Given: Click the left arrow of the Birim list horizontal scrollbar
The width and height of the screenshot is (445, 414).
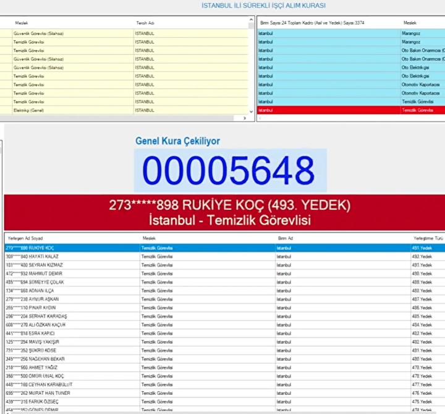Looking at the screenshot, I should 260,118.
